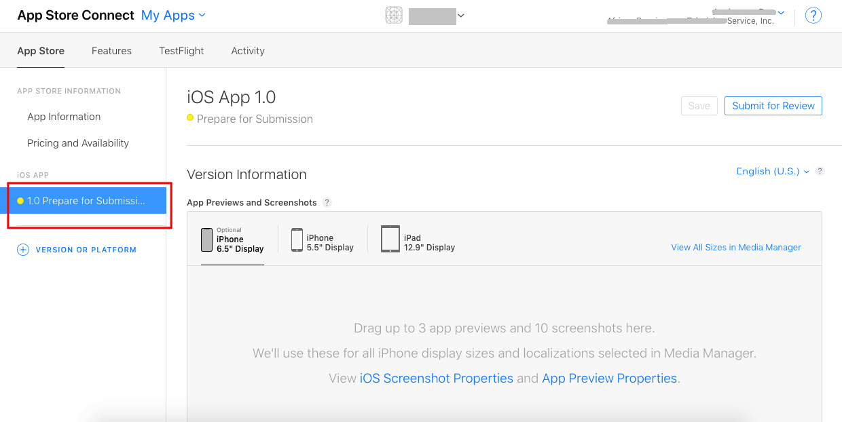Switch to the App Store tab
This screenshot has height=422, width=842.
click(x=41, y=51)
